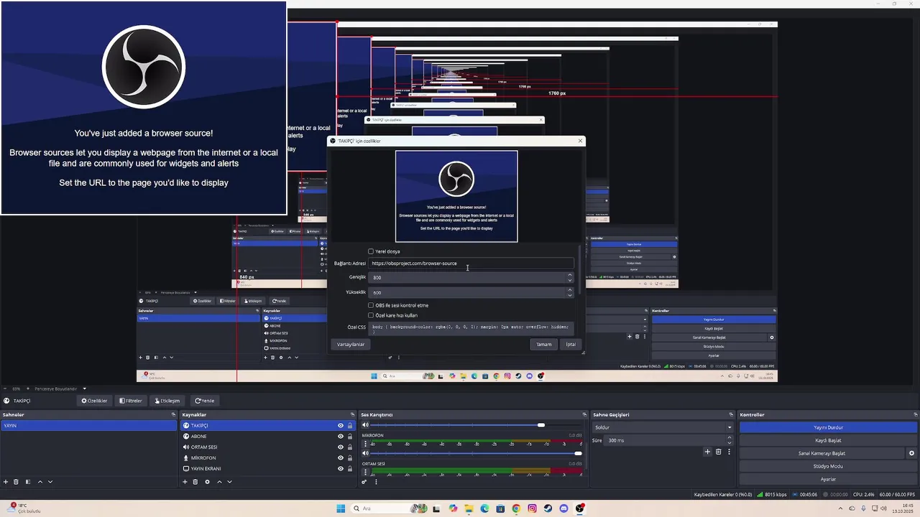The height and width of the screenshot is (517, 920).
Task: Open the weather widget on the taskbar
Action: [22, 508]
